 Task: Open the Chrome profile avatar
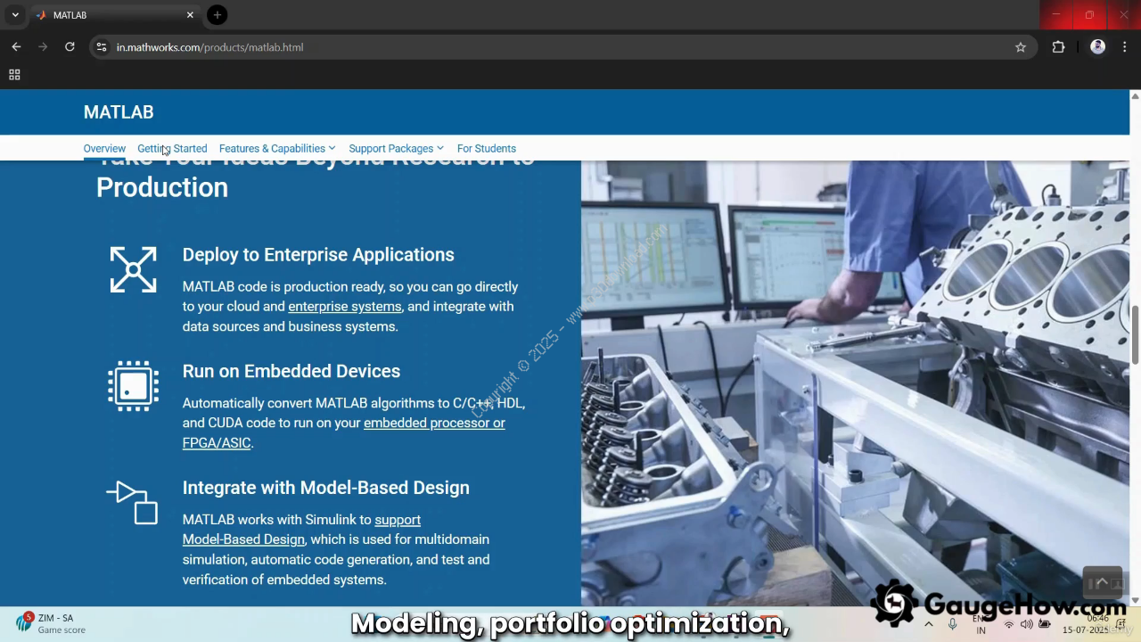[1097, 47]
